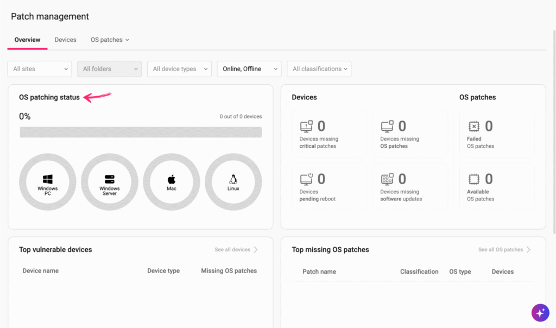556x328 pixels.
Task: Click the Devices pending reboot icon
Action: pyautogui.click(x=307, y=179)
